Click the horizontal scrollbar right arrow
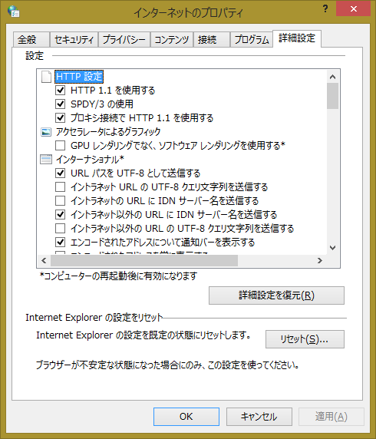This screenshot has height=439, width=376. click(x=320, y=261)
